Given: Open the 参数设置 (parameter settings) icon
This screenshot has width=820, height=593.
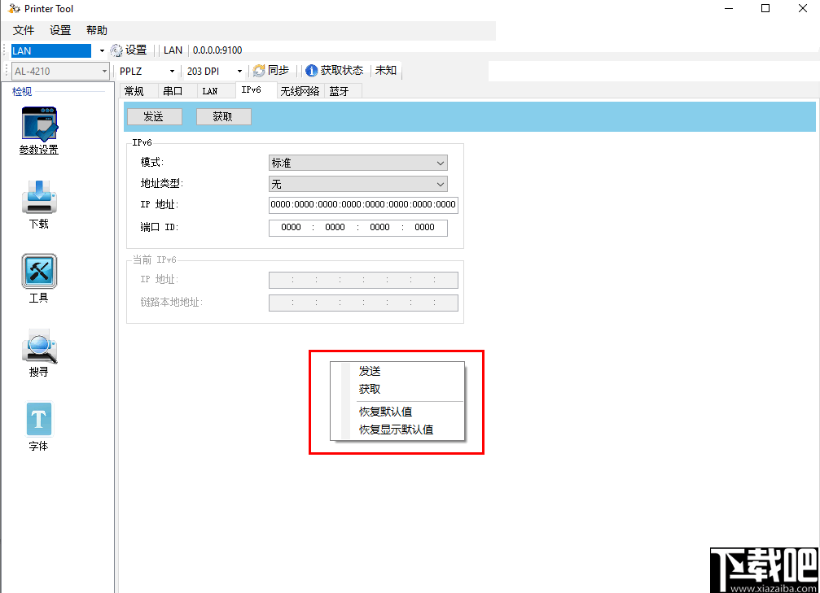Looking at the screenshot, I should pyautogui.click(x=38, y=124).
